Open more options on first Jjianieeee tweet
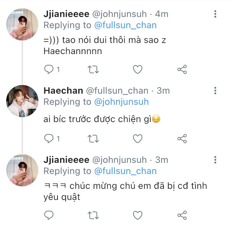Screen dimensions: 232x225 coord(215,14)
